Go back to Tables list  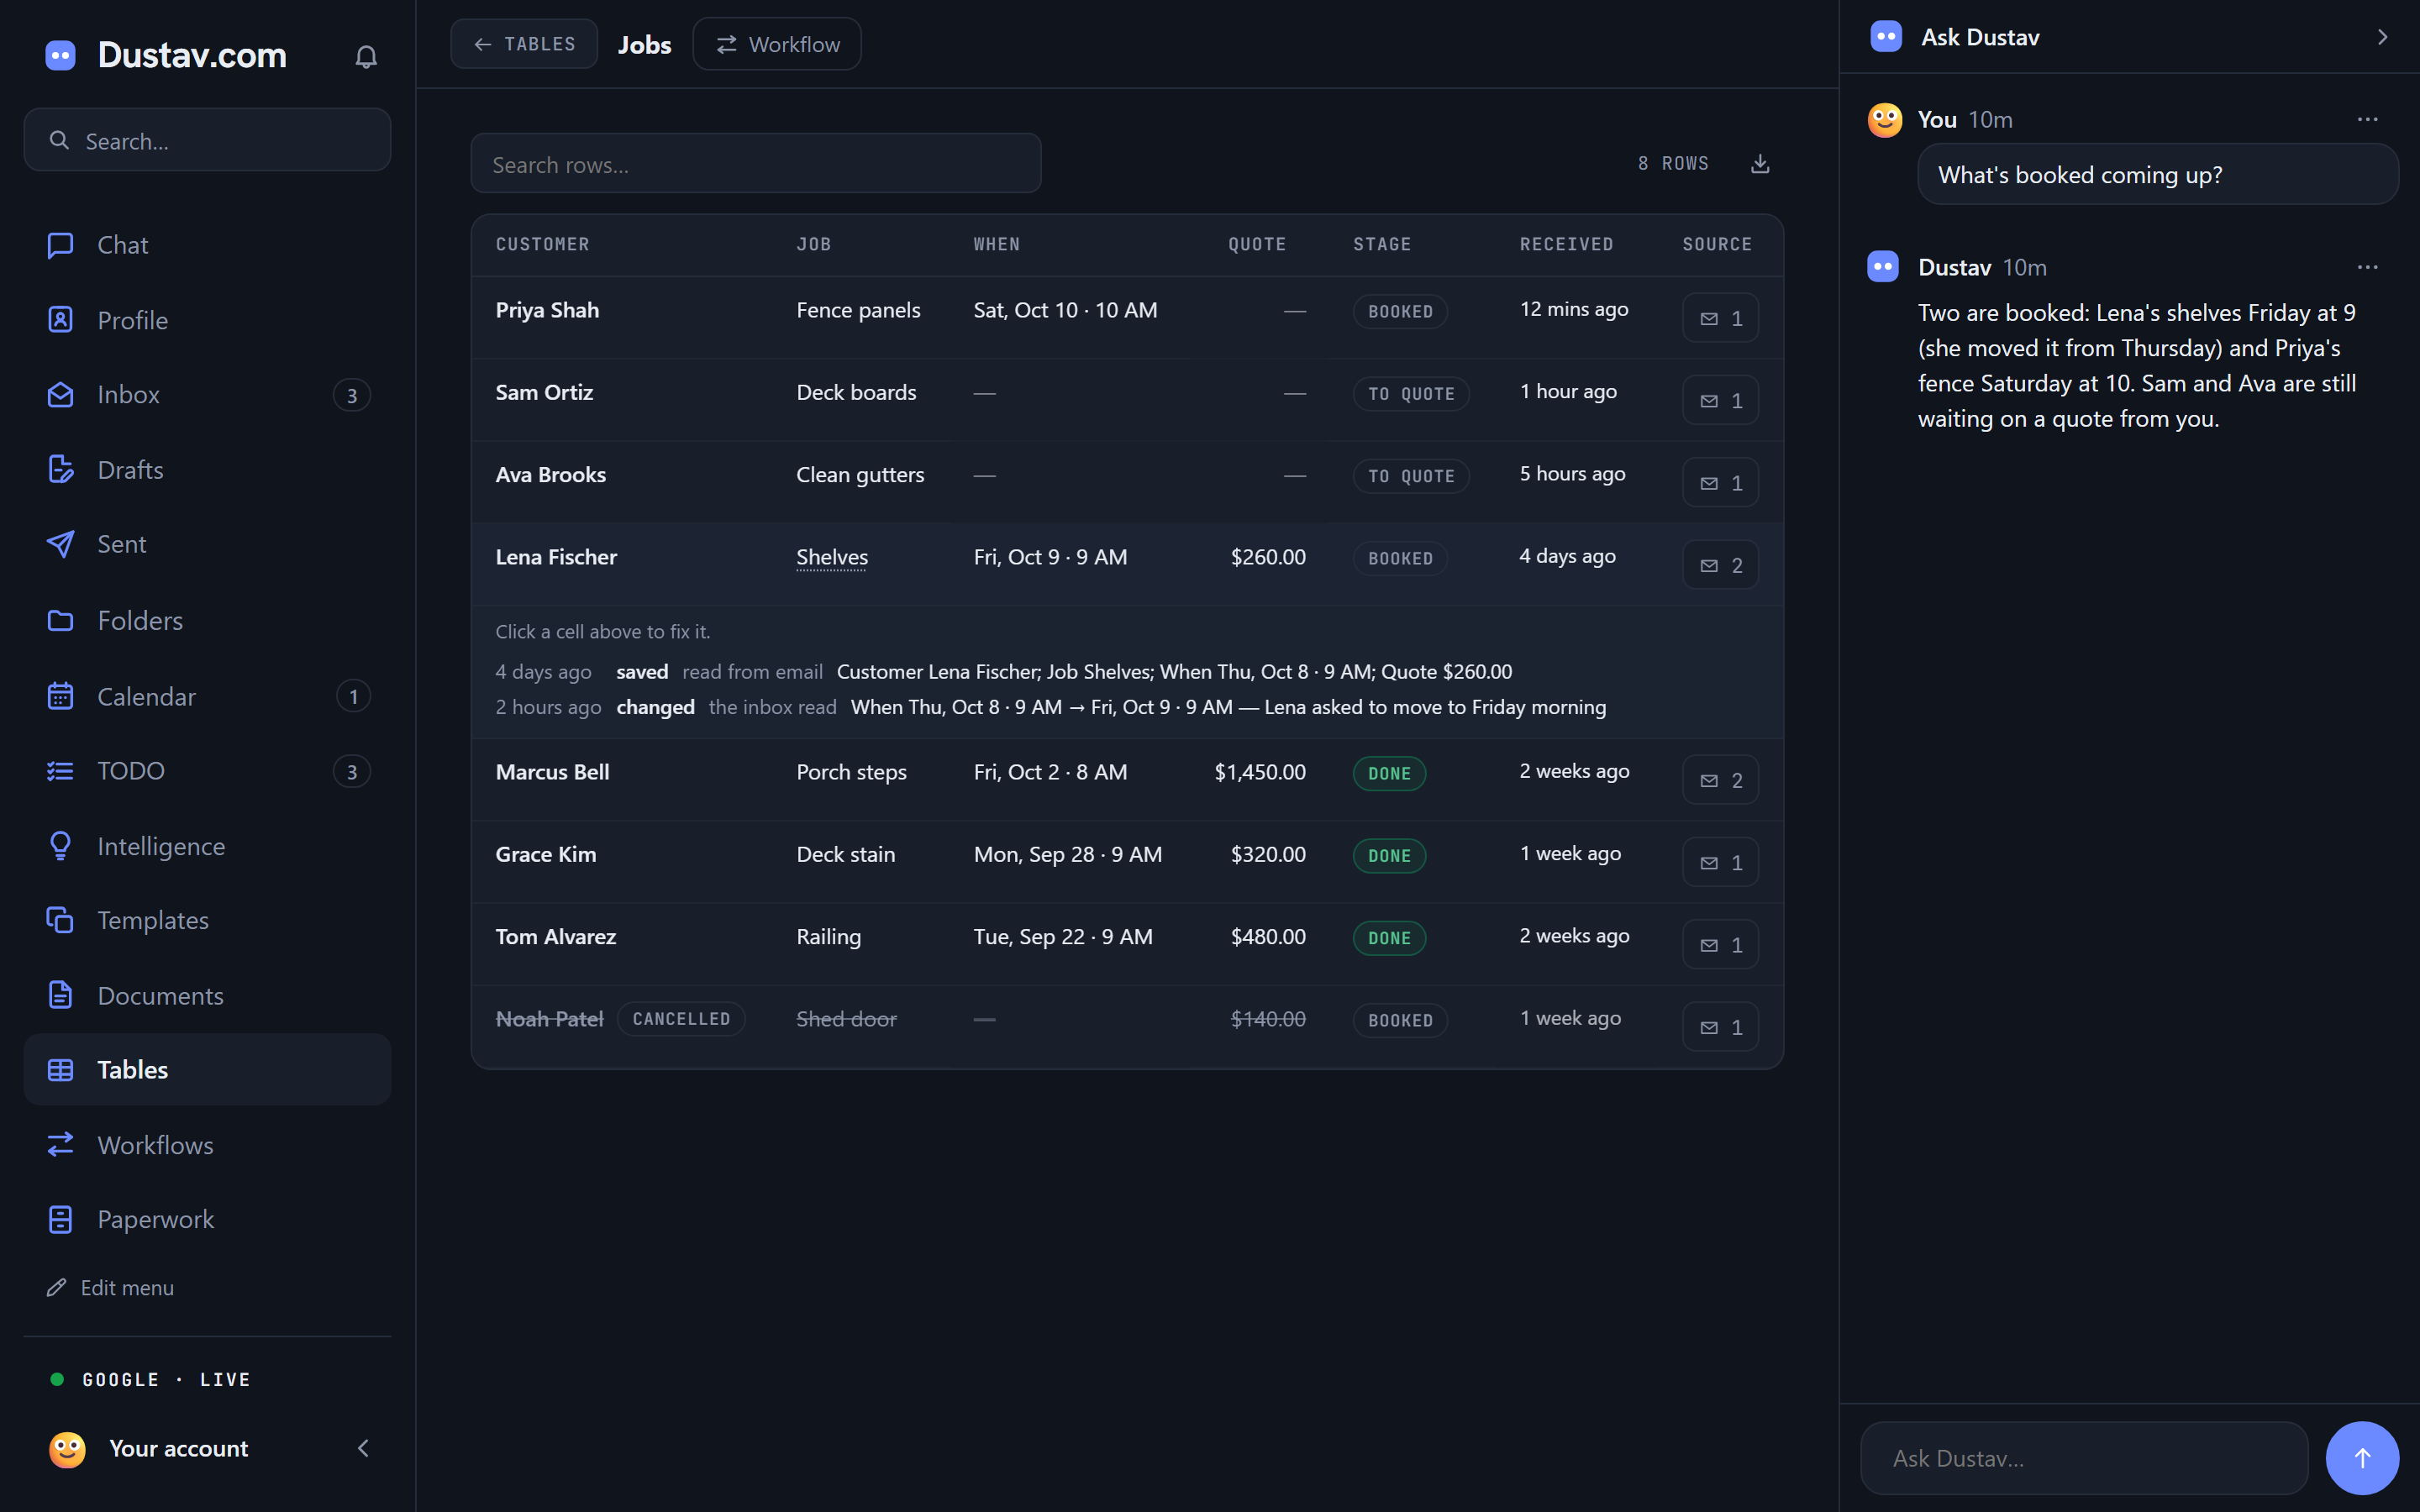[x=524, y=44]
